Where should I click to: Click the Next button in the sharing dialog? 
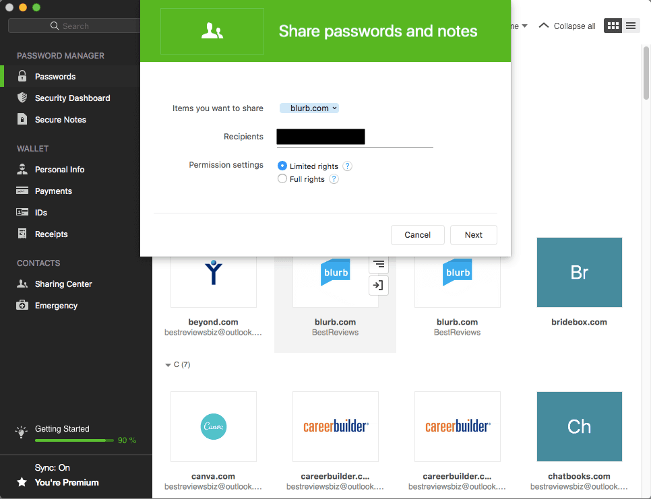pyautogui.click(x=473, y=234)
